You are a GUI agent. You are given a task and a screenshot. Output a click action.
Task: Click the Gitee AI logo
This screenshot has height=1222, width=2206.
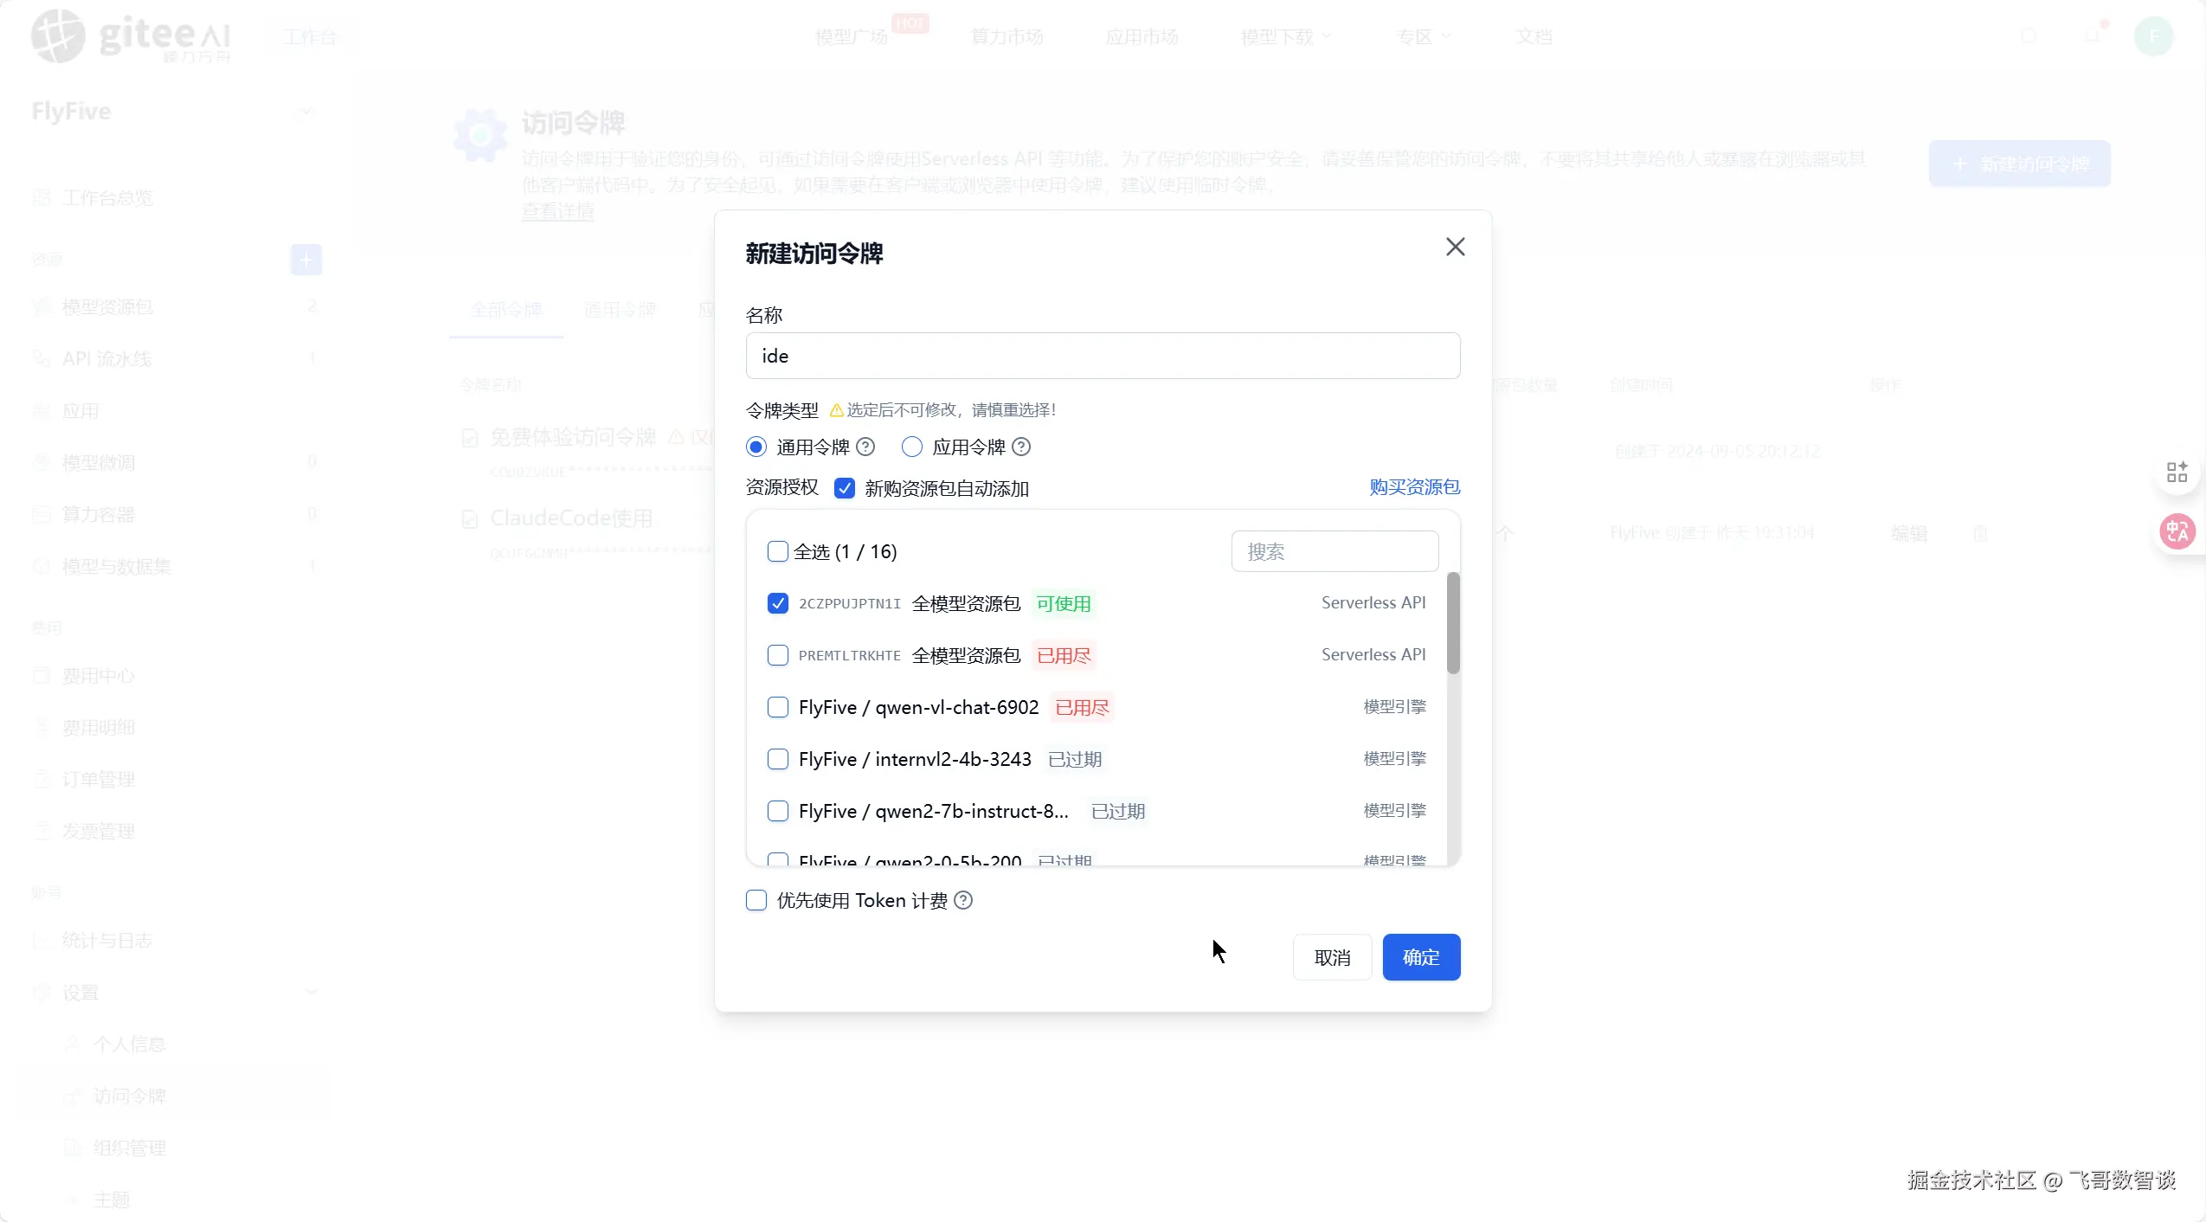[130, 36]
